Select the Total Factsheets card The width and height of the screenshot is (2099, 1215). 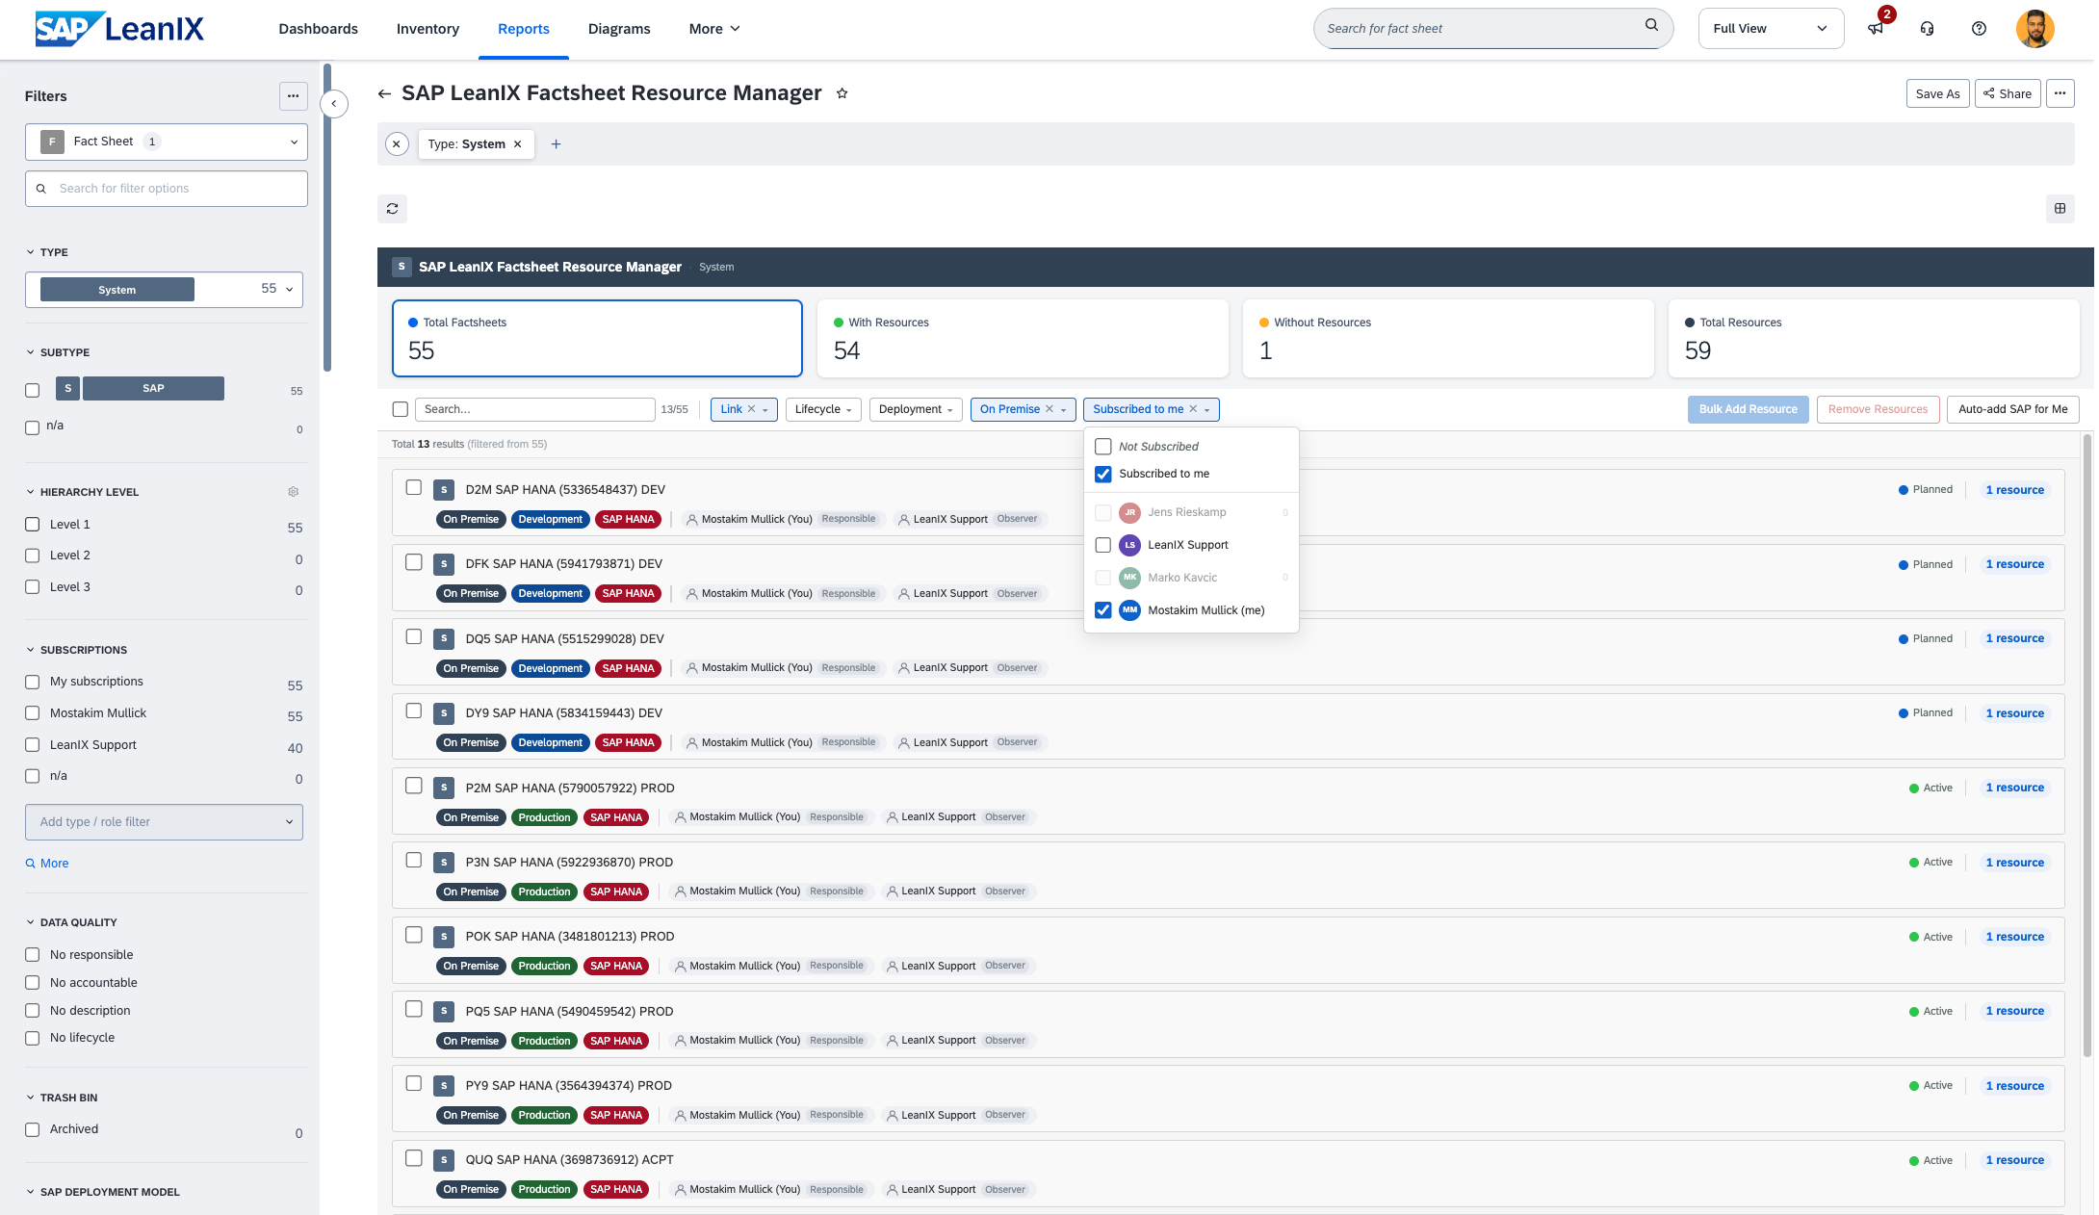point(597,338)
